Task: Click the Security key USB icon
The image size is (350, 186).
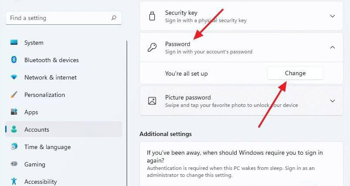Action: [152, 17]
